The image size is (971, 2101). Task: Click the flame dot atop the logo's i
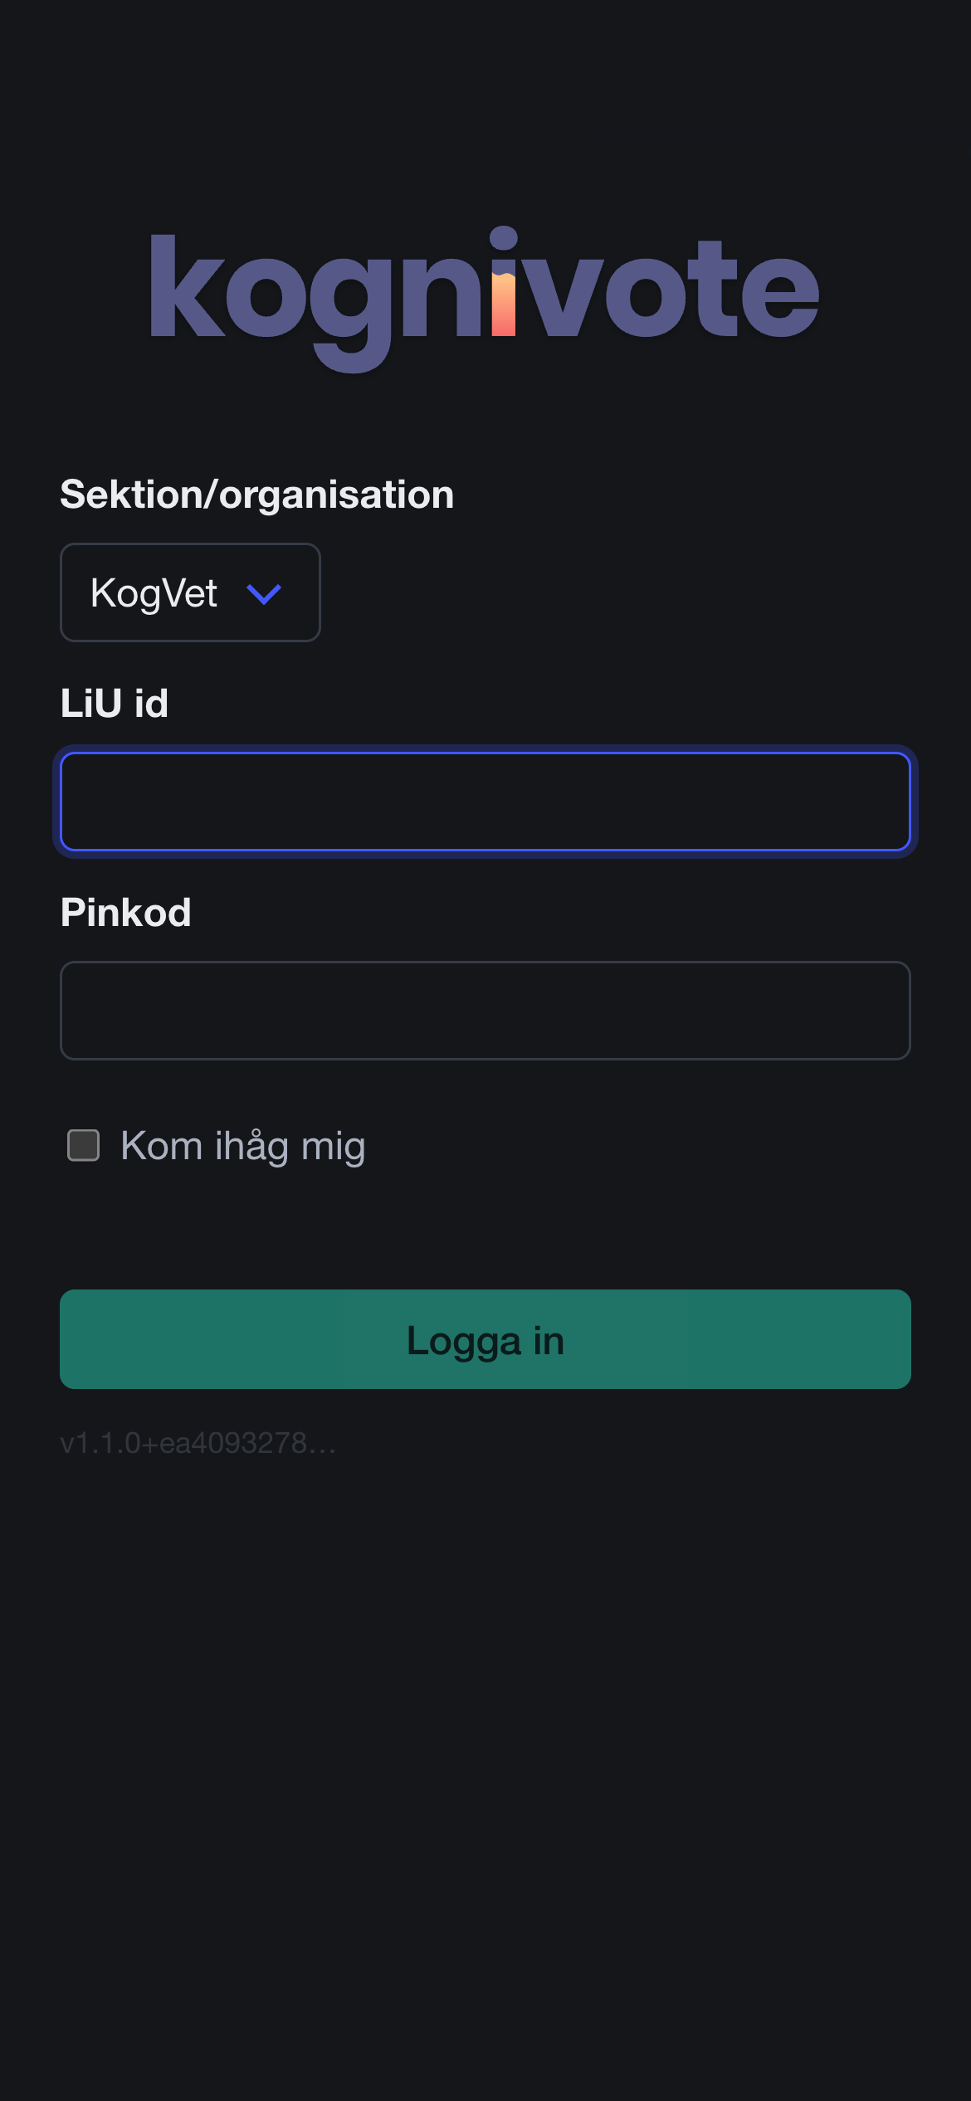coord(503,239)
